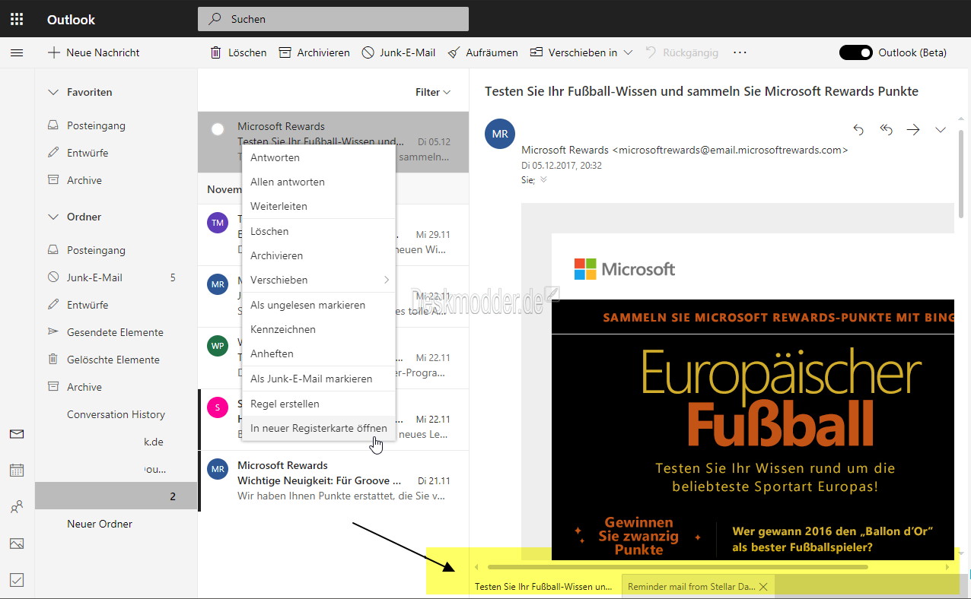971x599 pixels.
Task: Open the Conversation History folder
Action: pos(116,414)
